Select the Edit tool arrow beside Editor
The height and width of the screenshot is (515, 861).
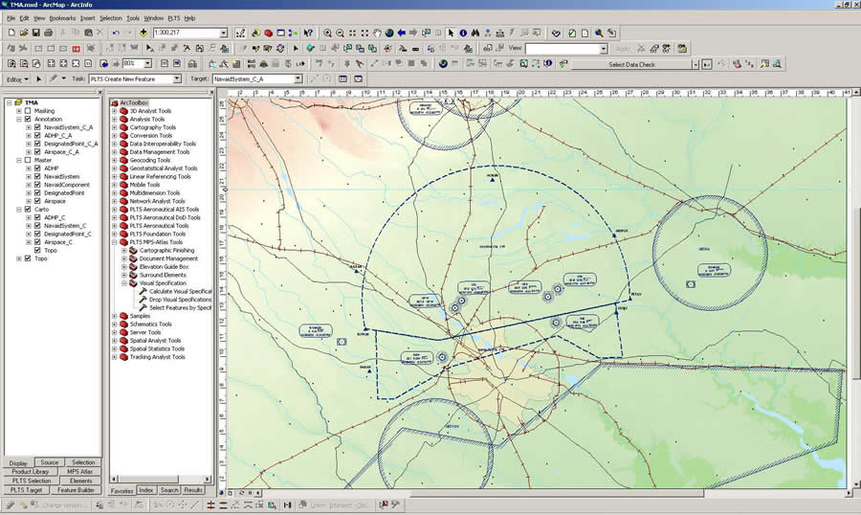pyautogui.click(x=39, y=78)
